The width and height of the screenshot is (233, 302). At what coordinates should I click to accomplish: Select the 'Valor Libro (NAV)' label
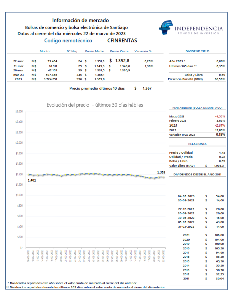click(182, 165)
